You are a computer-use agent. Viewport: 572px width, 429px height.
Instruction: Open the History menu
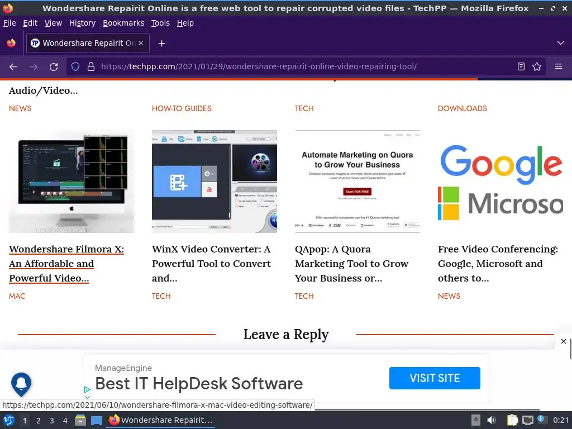(83, 23)
